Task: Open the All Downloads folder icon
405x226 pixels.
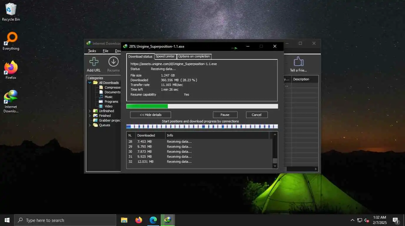Action: click(x=95, y=83)
